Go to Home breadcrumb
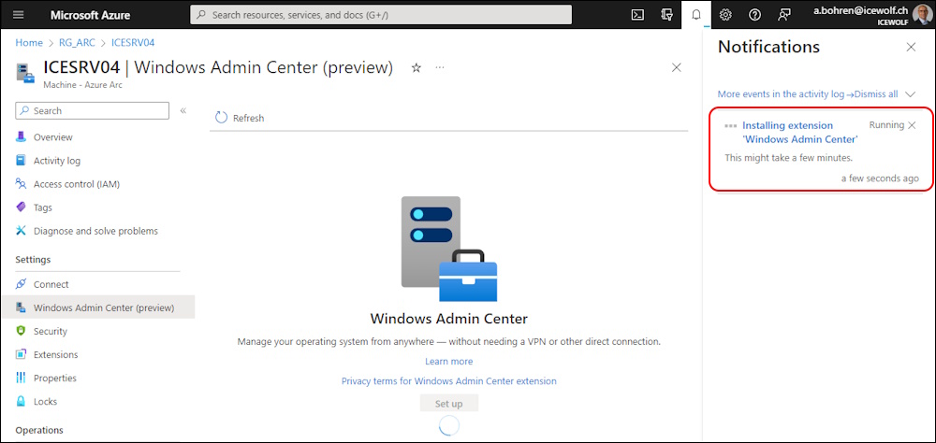 (x=29, y=43)
